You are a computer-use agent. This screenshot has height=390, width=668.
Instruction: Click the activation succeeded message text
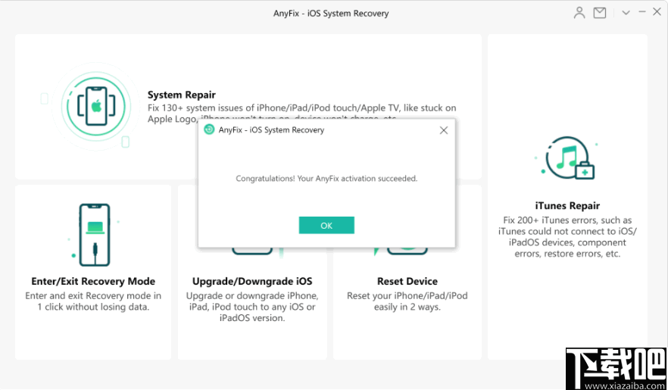tap(326, 179)
